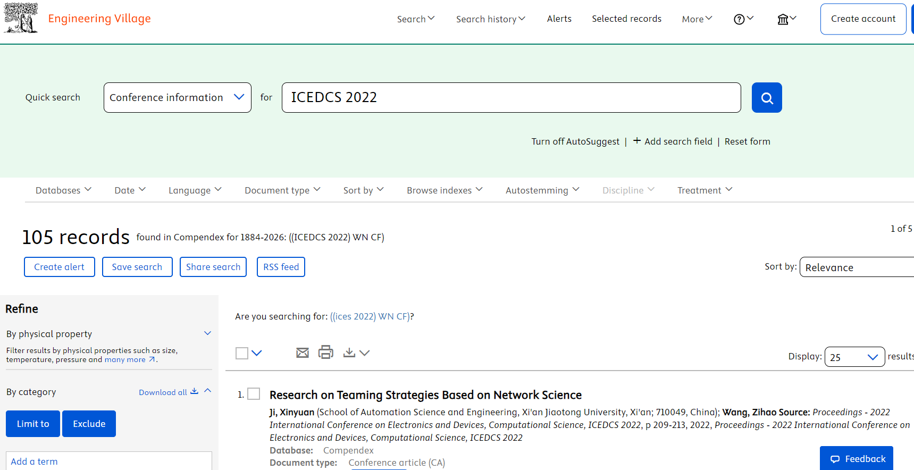Click the search box containing ICEDCS 2022
The image size is (914, 470).
pos(511,97)
